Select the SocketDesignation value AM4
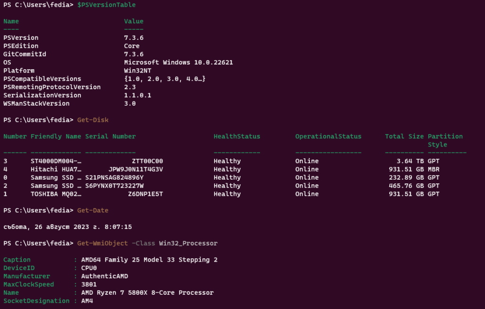The width and height of the screenshot is (485, 309). pos(87,301)
